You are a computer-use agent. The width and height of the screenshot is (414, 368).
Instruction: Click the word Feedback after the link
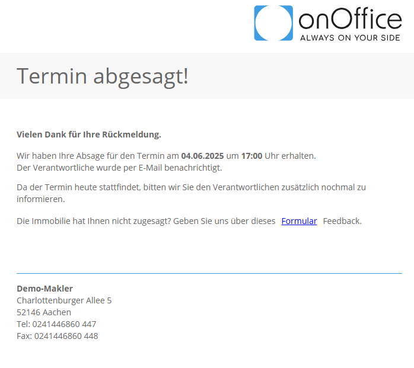[342, 221]
